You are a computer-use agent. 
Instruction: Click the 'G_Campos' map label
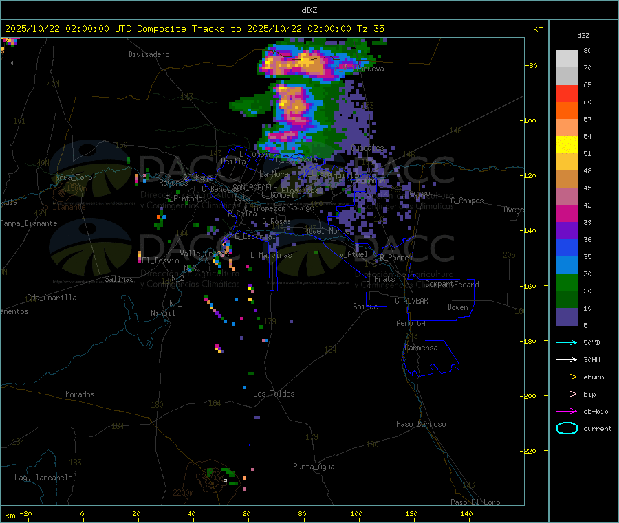pos(468,201)
